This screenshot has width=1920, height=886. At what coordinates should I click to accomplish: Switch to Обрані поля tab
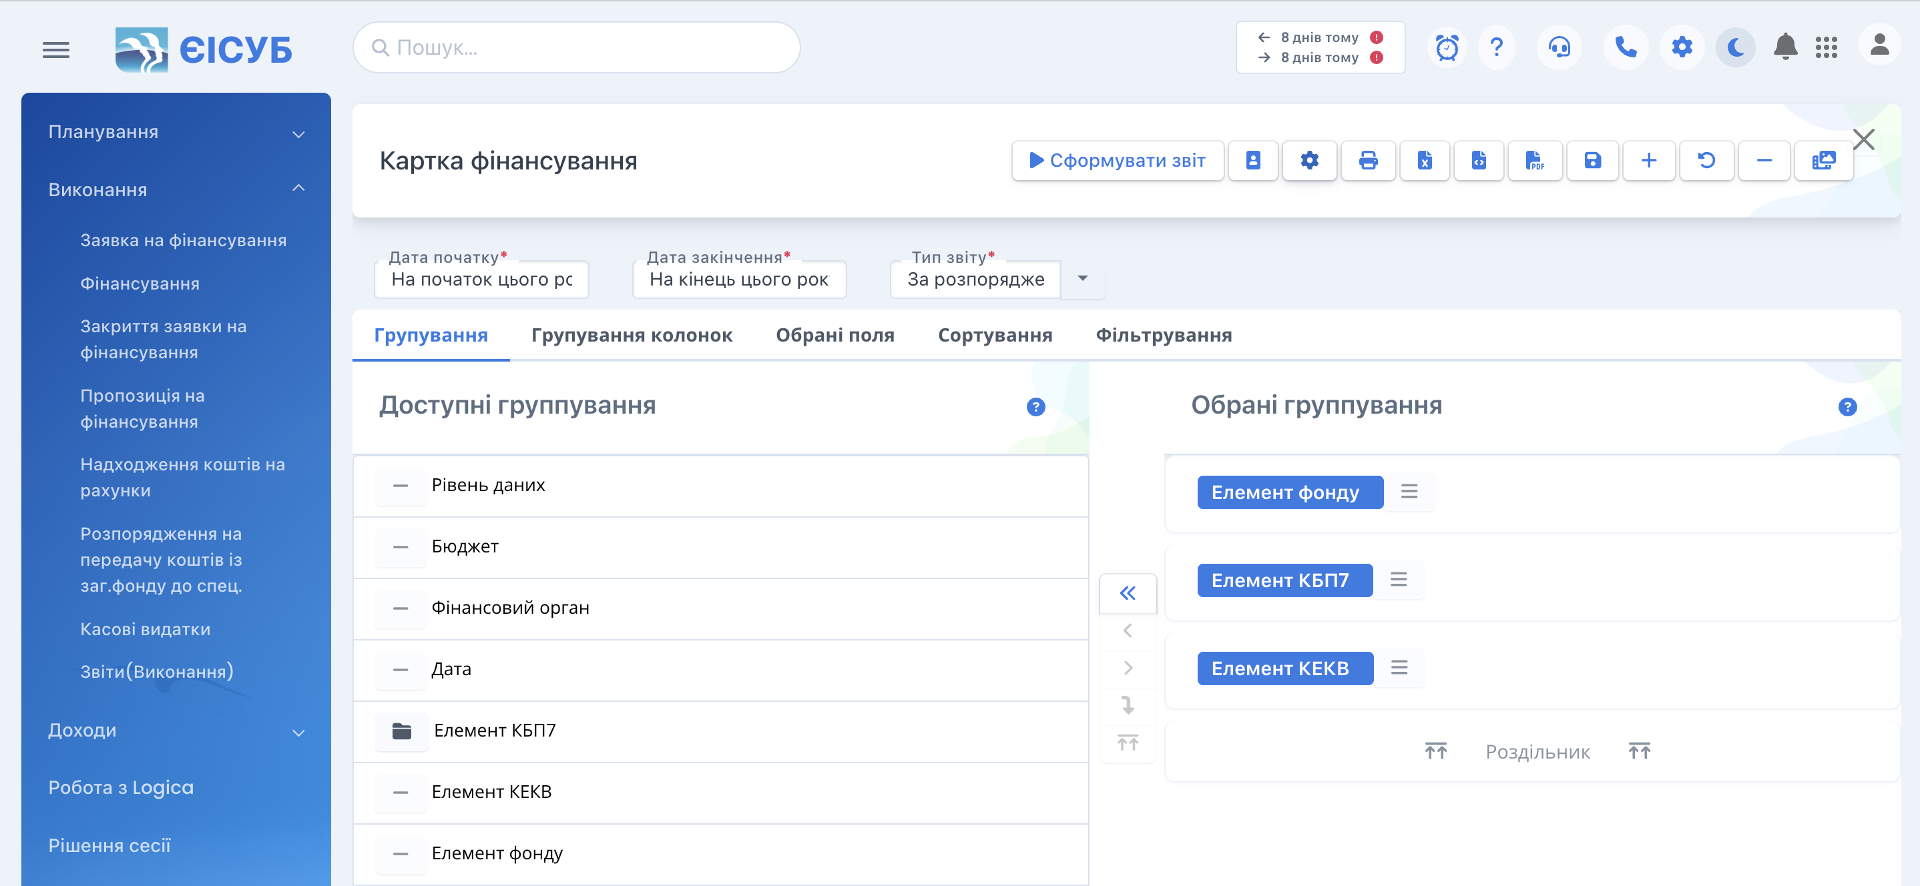834,336
